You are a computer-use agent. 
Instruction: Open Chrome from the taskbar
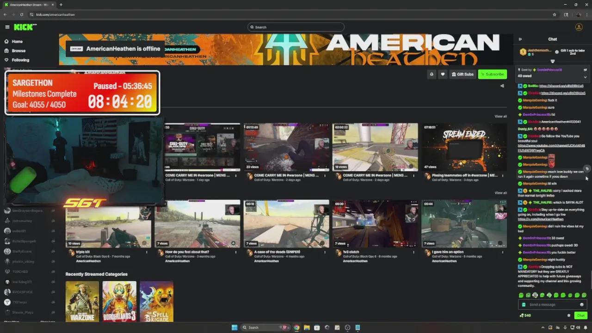pos(296,327)
